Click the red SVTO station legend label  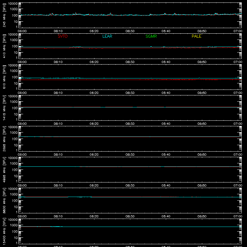tap(63, 36)
